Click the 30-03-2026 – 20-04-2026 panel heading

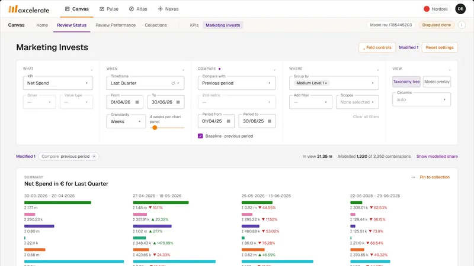click(49, 196)
